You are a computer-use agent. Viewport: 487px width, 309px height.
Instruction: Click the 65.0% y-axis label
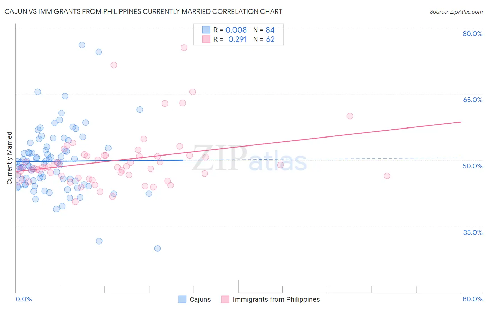pyautogui.click(x=472, y=100)
